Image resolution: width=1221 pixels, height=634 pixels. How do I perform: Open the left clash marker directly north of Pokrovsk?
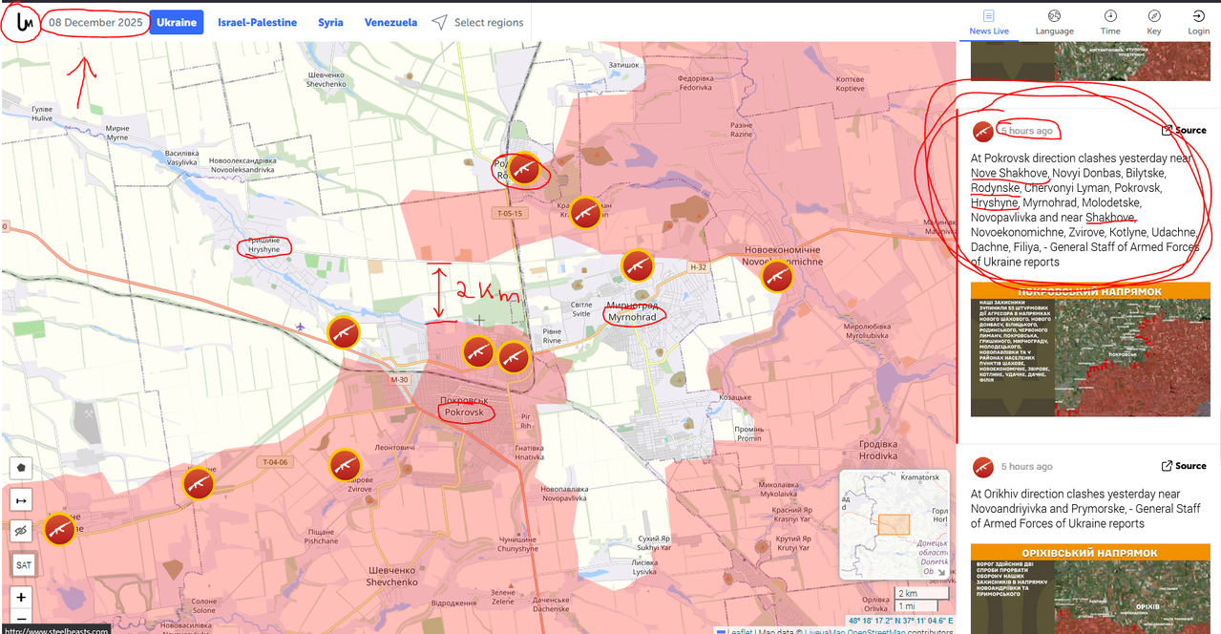[478, 352]
